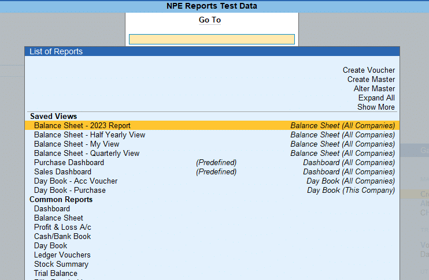Viewport: 429px width, 280px height.
Task: Open the predefined Purchase Dashboard
Action: [212, 163]
